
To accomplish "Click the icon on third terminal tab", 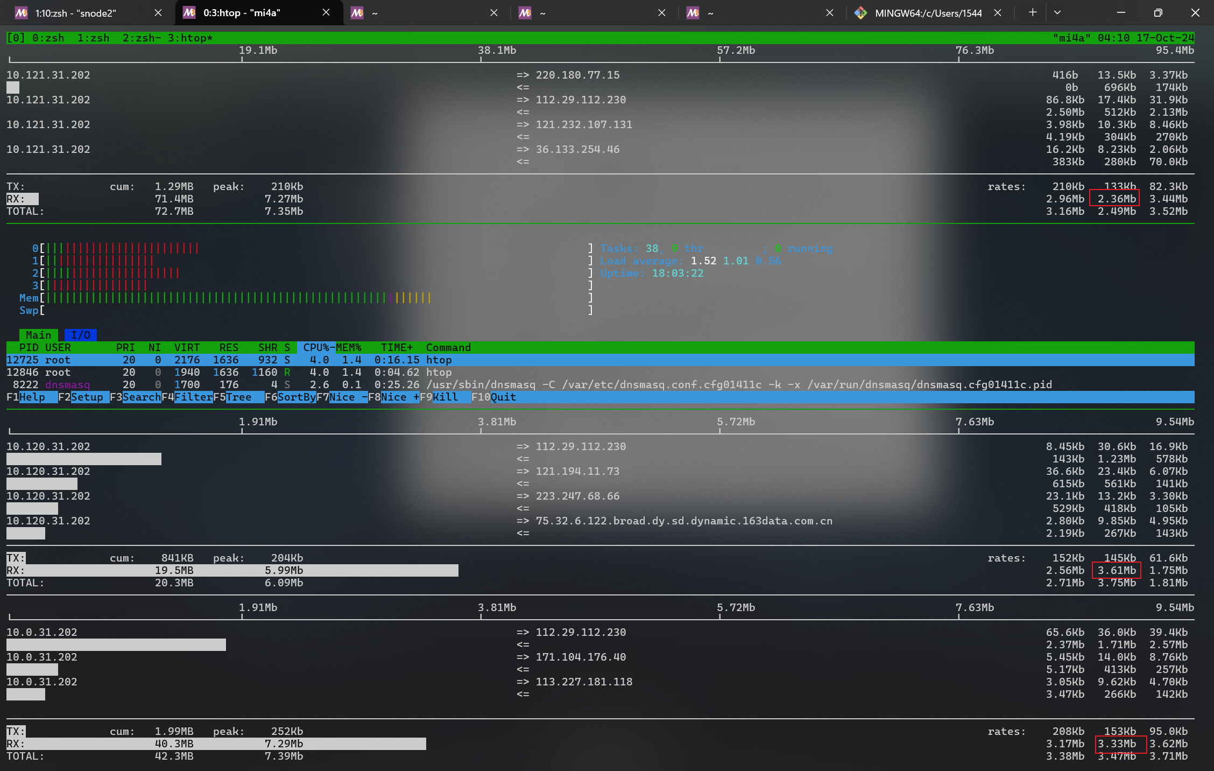I will point(357,13).
